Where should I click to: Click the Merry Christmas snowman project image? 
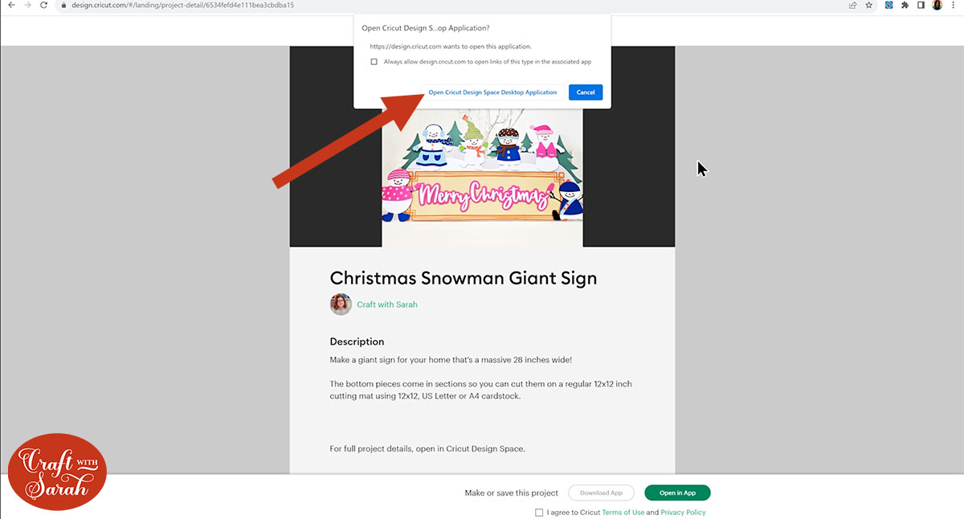[x=482, y=173]
